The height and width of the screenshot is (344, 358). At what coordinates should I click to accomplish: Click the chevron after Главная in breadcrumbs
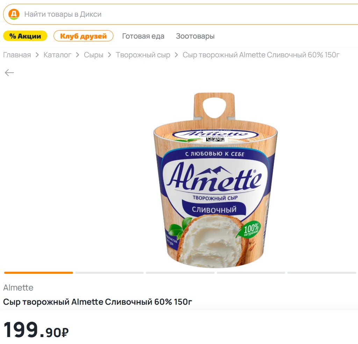(37, 55)
